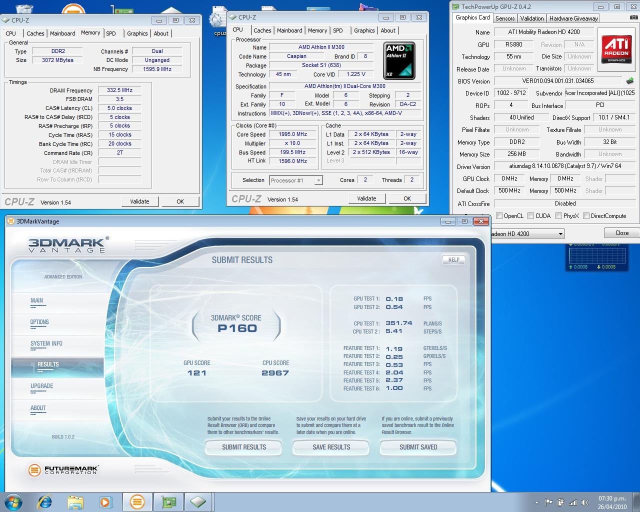640x512 pixels.
Task: Click the Action Center flag tray icon
Action: tap(548, 502)
